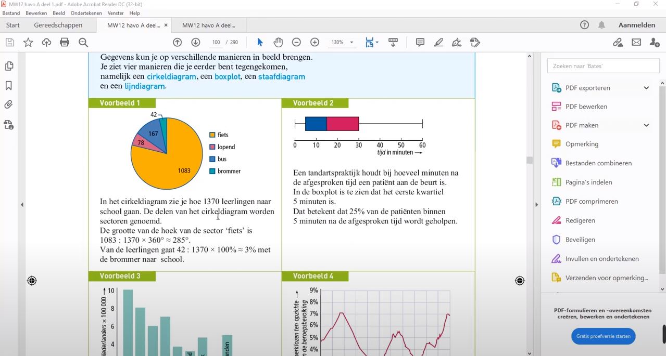Open the find text magnifier tool
Viewport: 666px width, 356px height.
point(83,43)
